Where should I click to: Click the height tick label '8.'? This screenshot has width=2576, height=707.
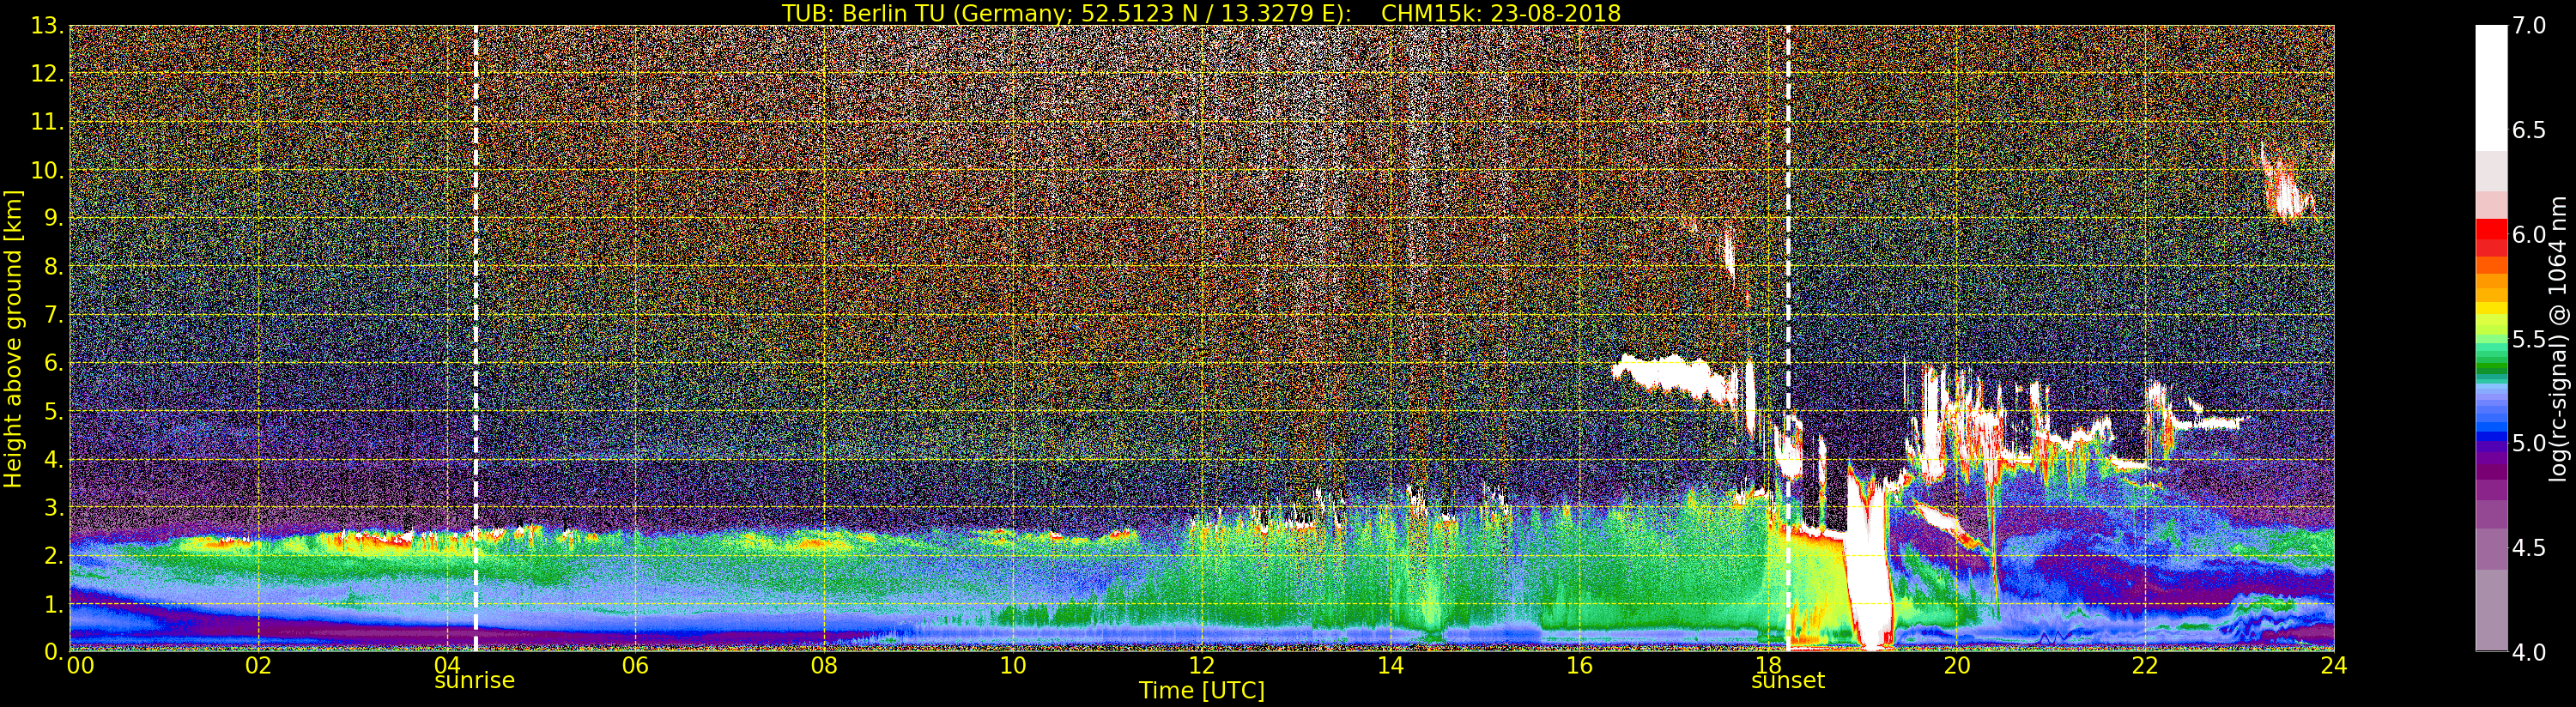(53, 267)
